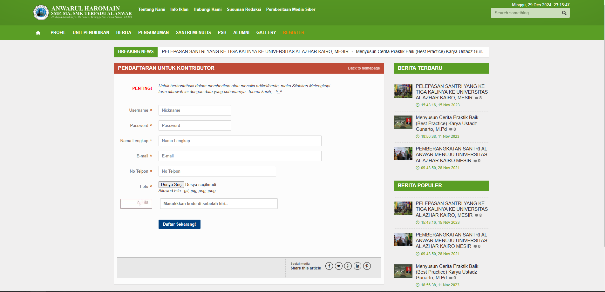Image resolution: width=605 pixels, height=292 pixels.
Task: Focus the No Telpon input field
Action: tap(217, 171)
